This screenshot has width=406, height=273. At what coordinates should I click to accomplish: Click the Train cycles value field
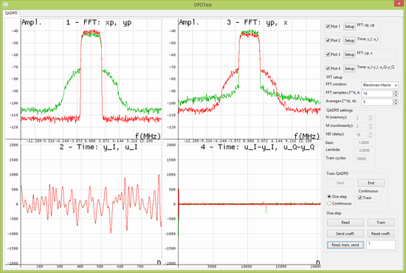[x=364, y=159]
